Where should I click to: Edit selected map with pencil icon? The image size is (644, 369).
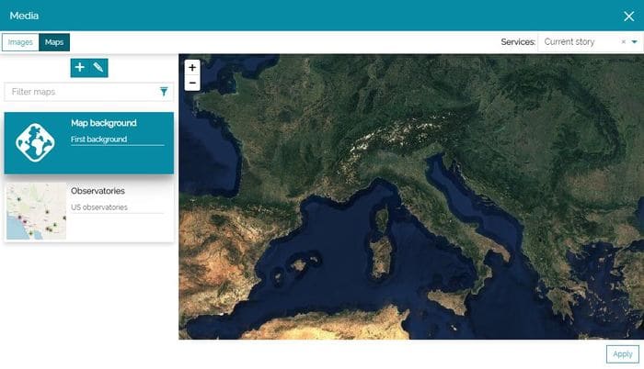[98, 67]
